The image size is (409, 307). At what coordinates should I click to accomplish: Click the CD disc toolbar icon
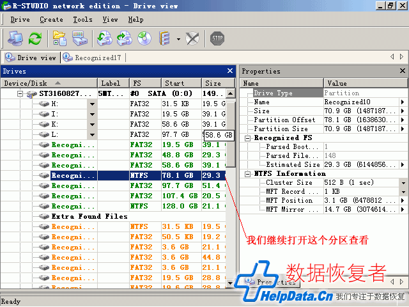[x=144, y=38]
